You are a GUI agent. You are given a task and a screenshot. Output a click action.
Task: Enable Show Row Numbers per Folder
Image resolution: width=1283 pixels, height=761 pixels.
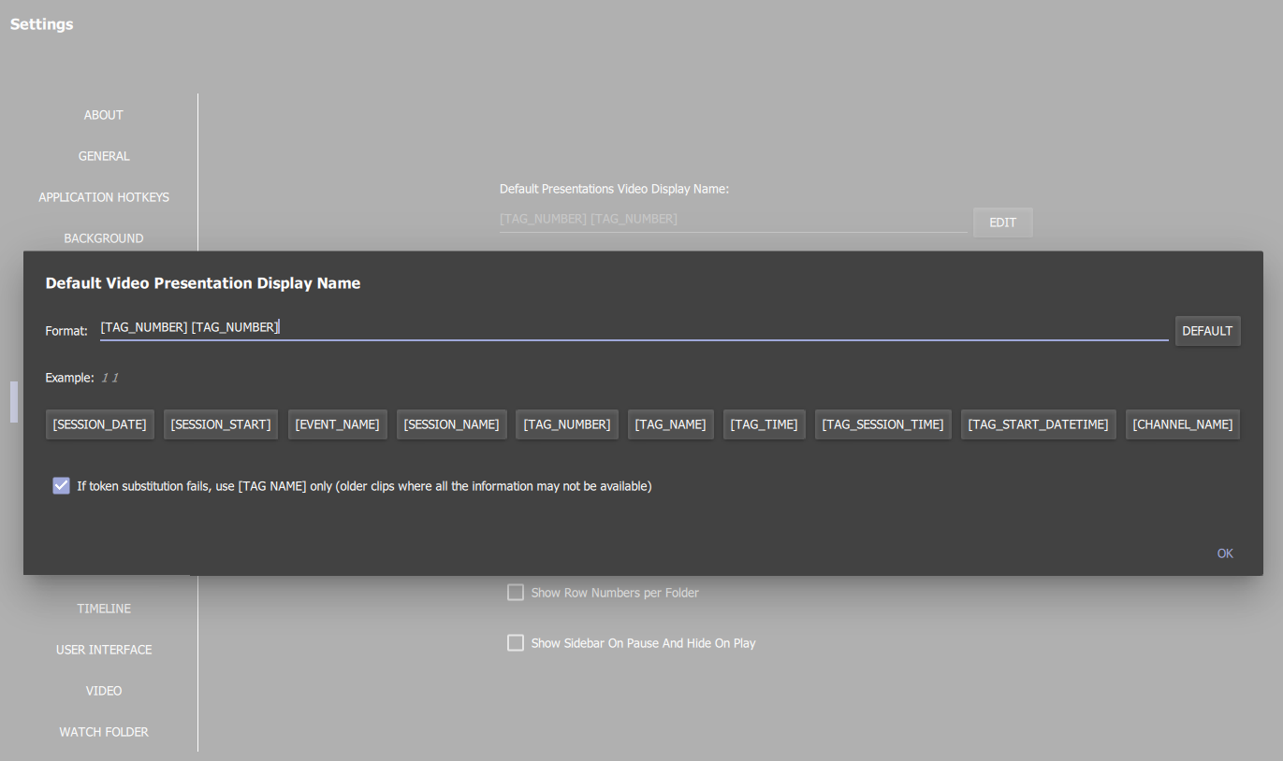click(x=516, y=592)
